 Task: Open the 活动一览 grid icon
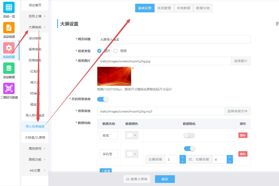(9, 8)
